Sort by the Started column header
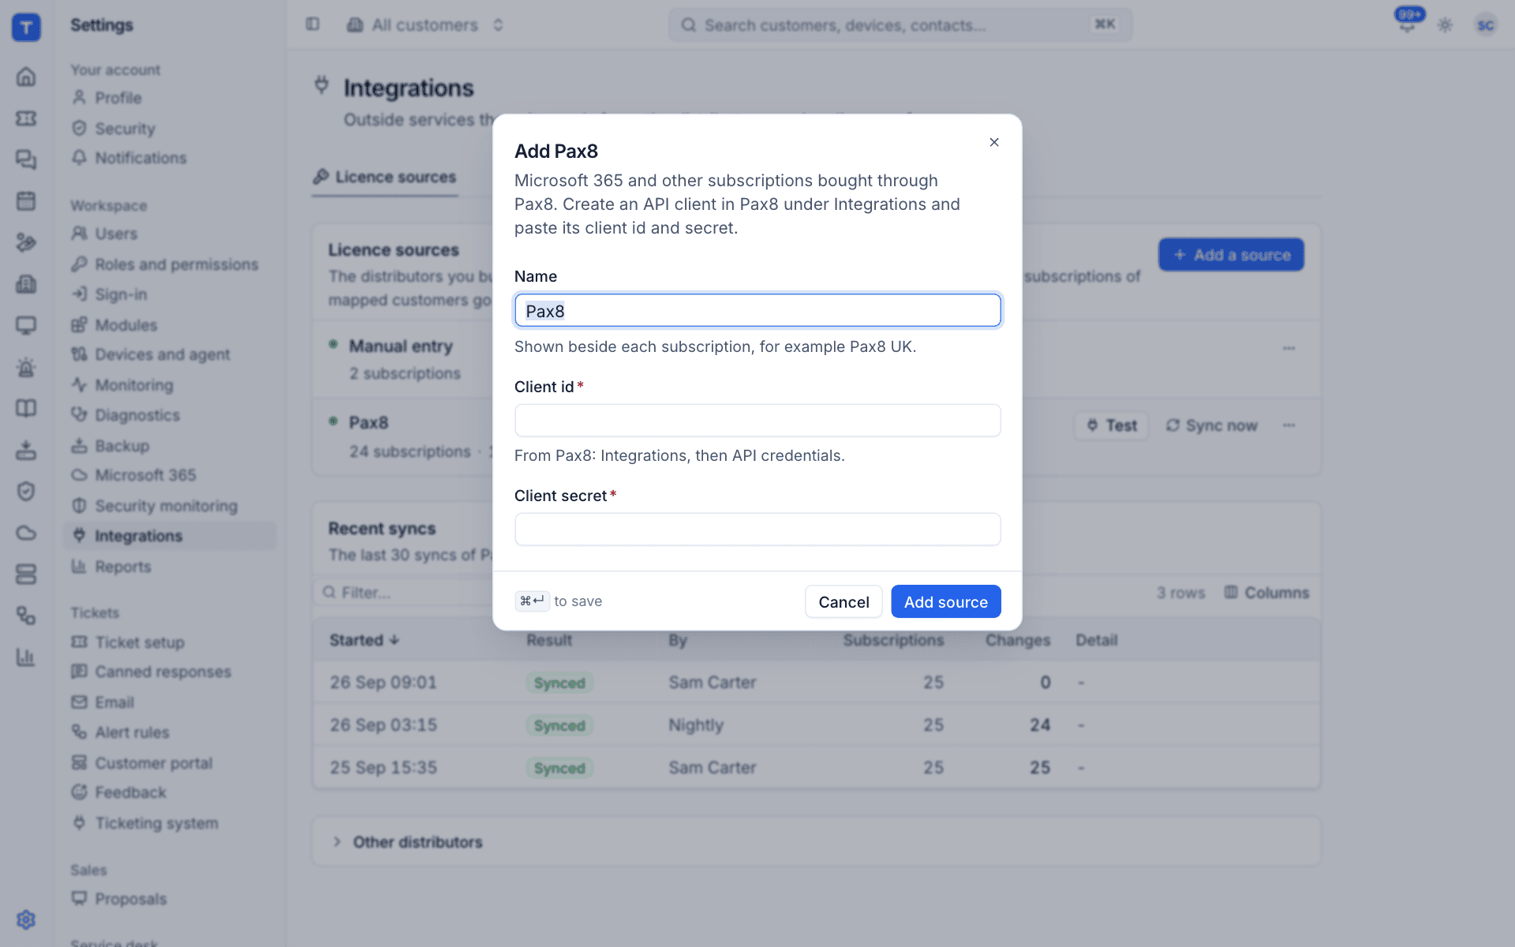This screenshot has height=947, width=1515. 364,640
